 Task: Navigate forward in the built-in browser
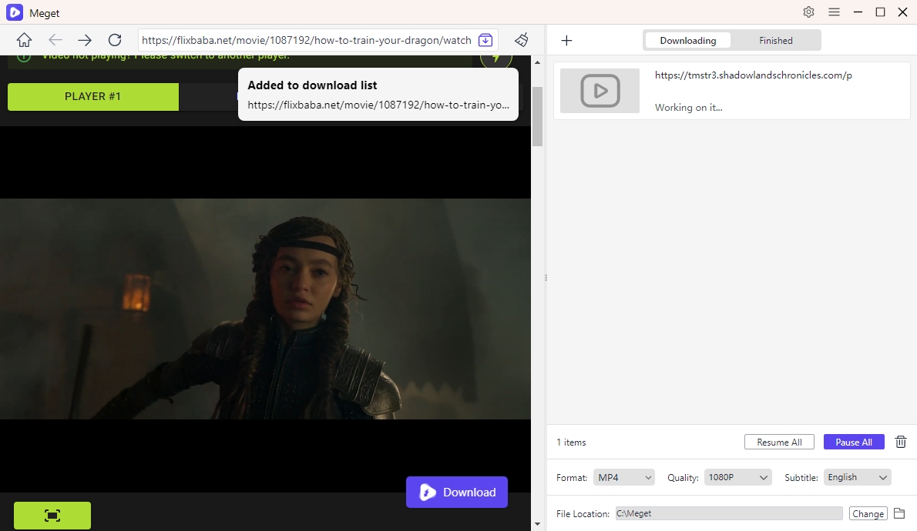pos(85,40)
